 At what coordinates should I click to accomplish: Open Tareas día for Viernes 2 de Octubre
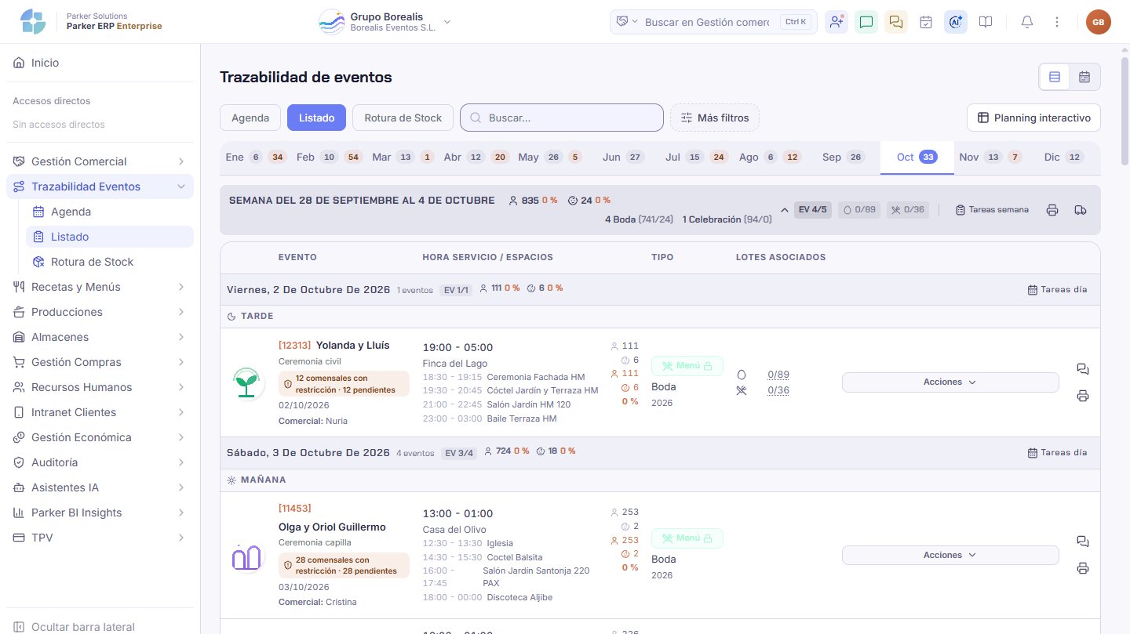(1058, 290)
